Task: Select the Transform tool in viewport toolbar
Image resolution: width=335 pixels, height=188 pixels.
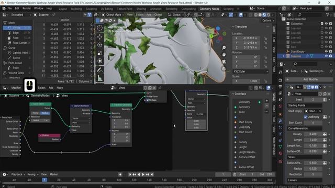Action: coord(100,61)
